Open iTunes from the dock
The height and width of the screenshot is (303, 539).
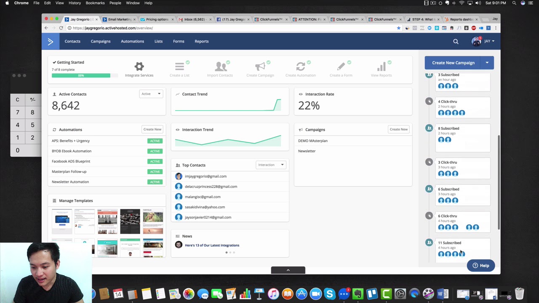(x=273, y=293)
